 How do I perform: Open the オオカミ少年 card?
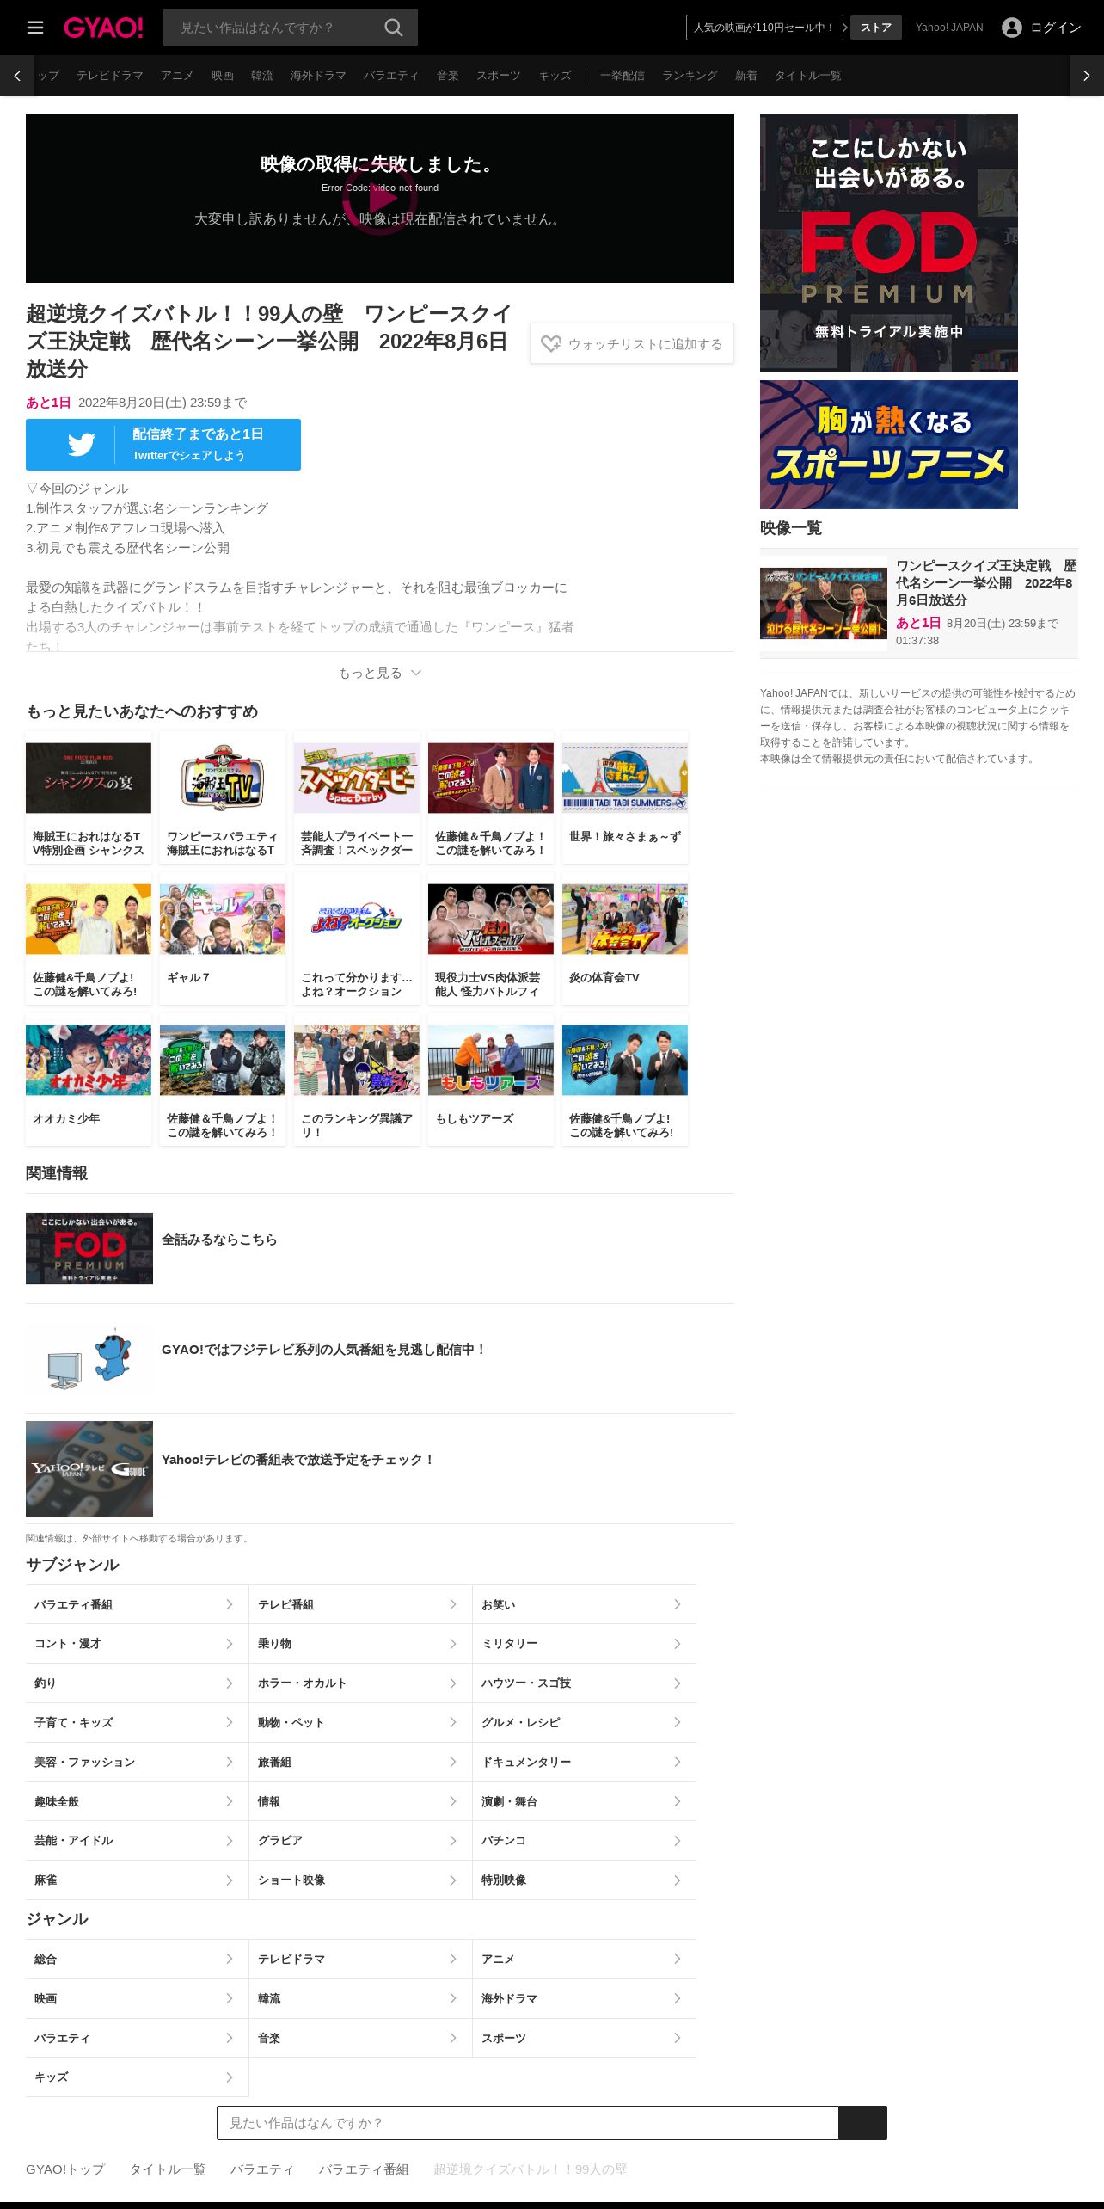89,1080
